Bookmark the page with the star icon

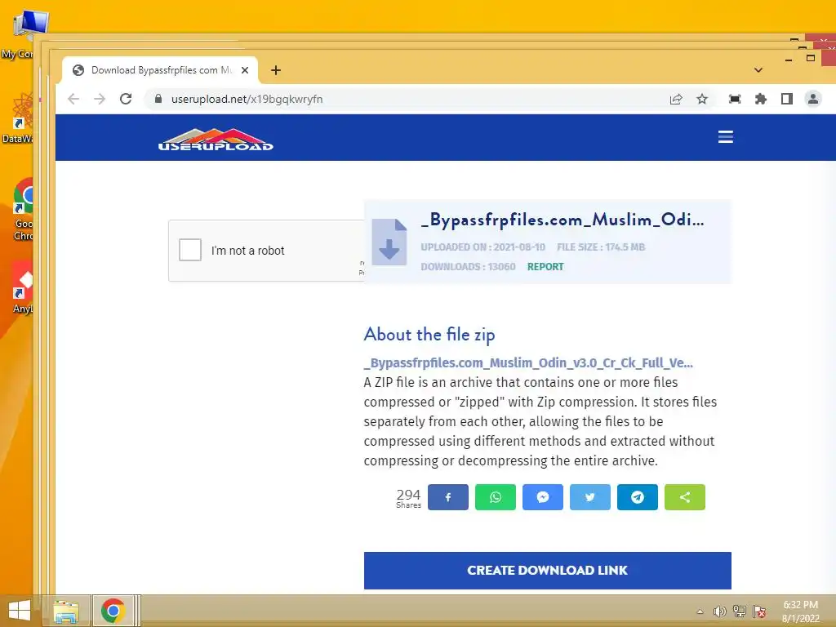coord(702,99)
